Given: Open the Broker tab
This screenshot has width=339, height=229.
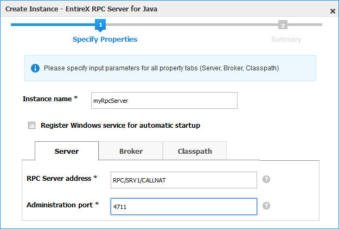Looking at the screenshot, I should click(131, 151).
